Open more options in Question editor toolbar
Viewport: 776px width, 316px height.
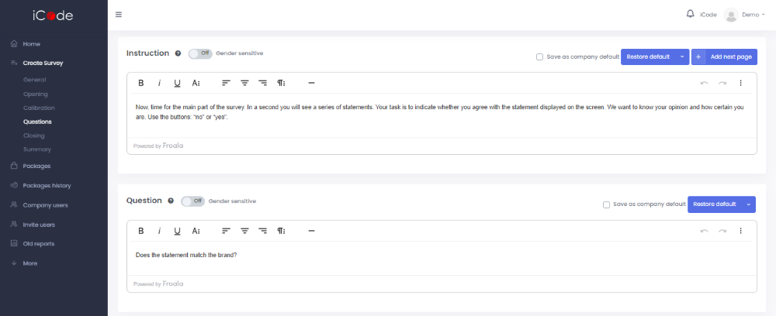click(x=740, y=231)
